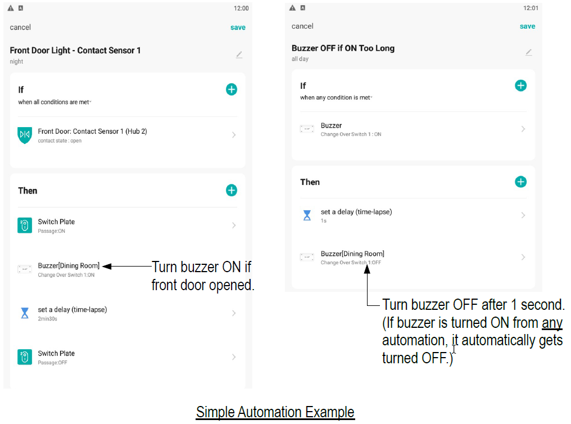Tap the Switch Plate Passage:ON device icon
This screenshot has width=571, height=424.
point(25,225)
